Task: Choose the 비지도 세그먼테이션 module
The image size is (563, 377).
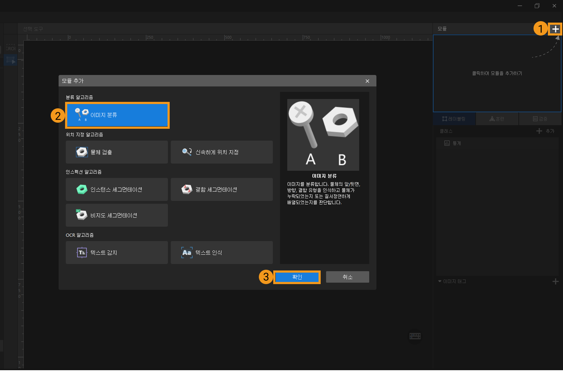Action: coord(117,215)
